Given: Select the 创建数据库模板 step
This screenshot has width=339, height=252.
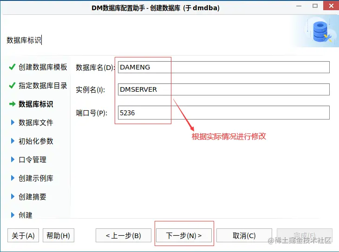Looking at the screenshot, I should click(43, 67).
